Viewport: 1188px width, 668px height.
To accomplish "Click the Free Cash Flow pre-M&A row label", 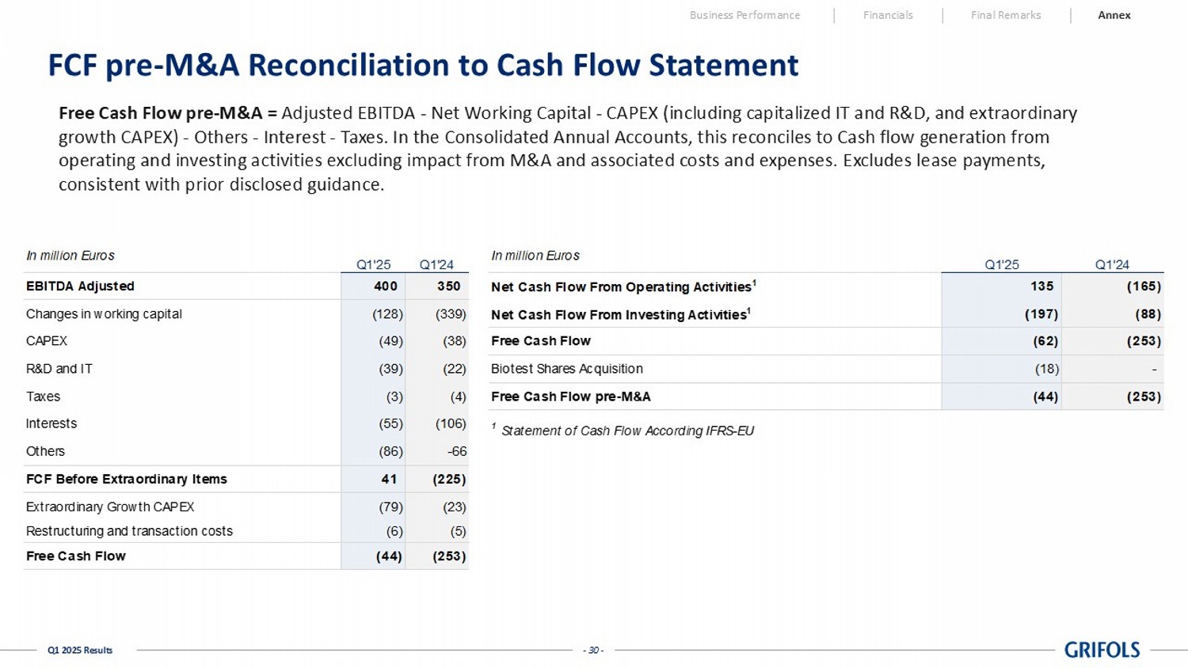I will 570,397.
